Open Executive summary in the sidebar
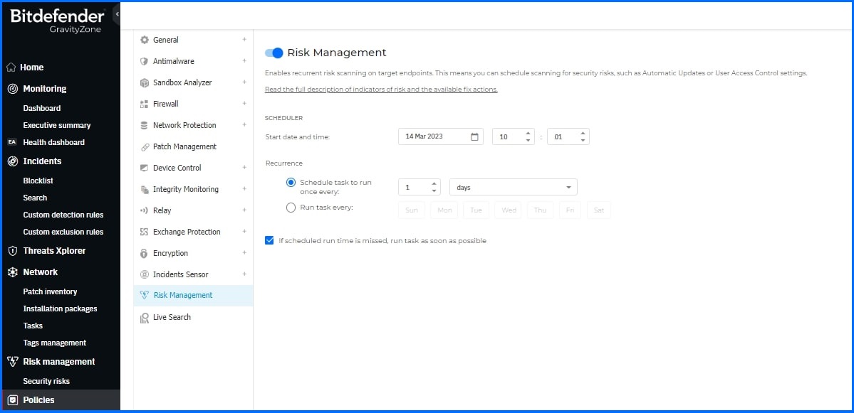Viewport: 854px width, 413px height. pyautogui.click(x=57, y=126)
